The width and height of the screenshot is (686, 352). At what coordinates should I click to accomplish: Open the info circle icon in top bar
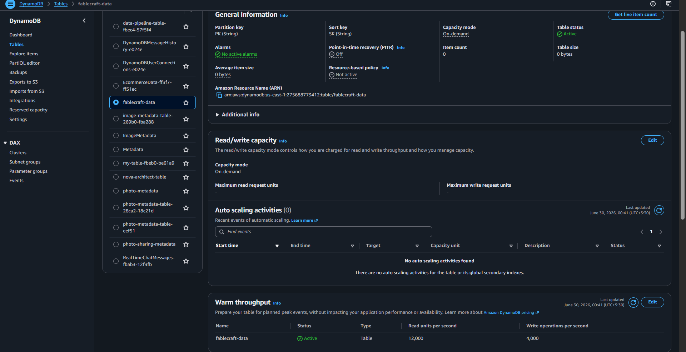pyautogui.click(x=653, y=4)
